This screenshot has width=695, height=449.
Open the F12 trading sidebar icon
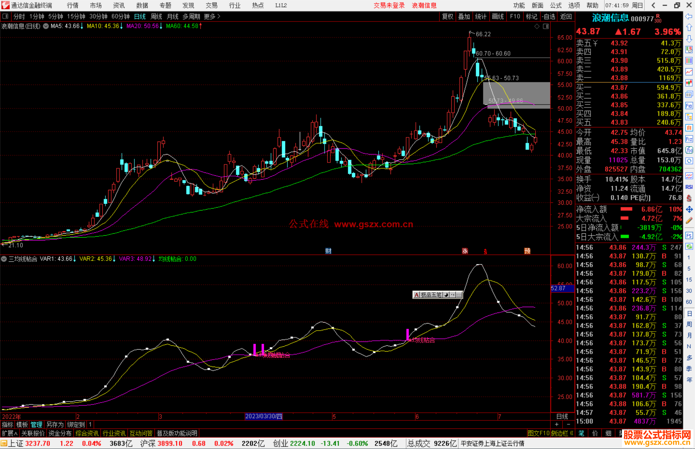coord(689,139)
